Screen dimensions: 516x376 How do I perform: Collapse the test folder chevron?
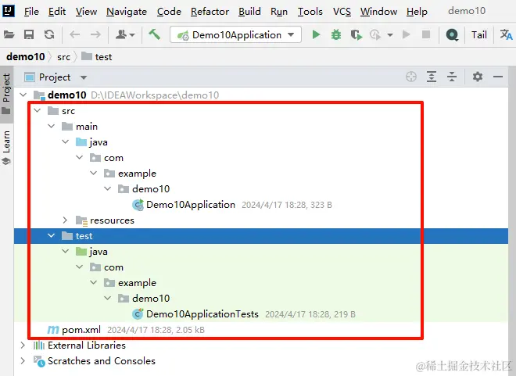coord(52,235)
